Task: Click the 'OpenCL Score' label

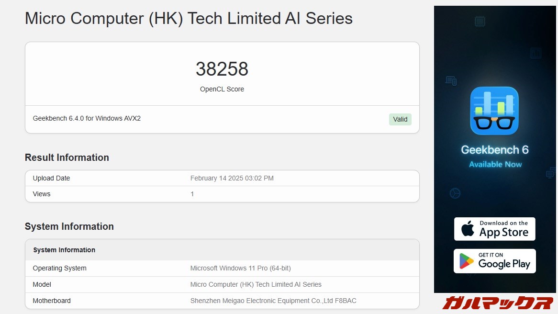Action: tap(222, 89)
